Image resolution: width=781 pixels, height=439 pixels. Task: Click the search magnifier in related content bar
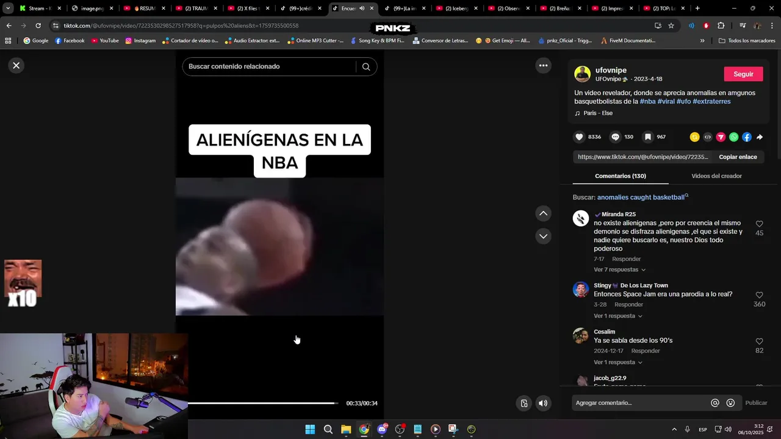tap(366, 66)
